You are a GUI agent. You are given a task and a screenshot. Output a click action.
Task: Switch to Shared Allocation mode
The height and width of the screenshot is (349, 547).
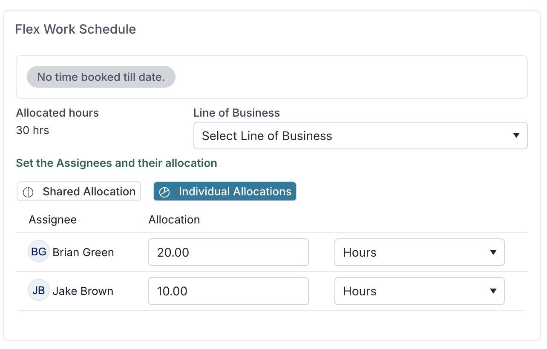[79, 192]
